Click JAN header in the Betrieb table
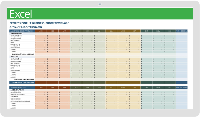Image resolution: width=200 pixels, height=117 pixels. click(41, 88)
